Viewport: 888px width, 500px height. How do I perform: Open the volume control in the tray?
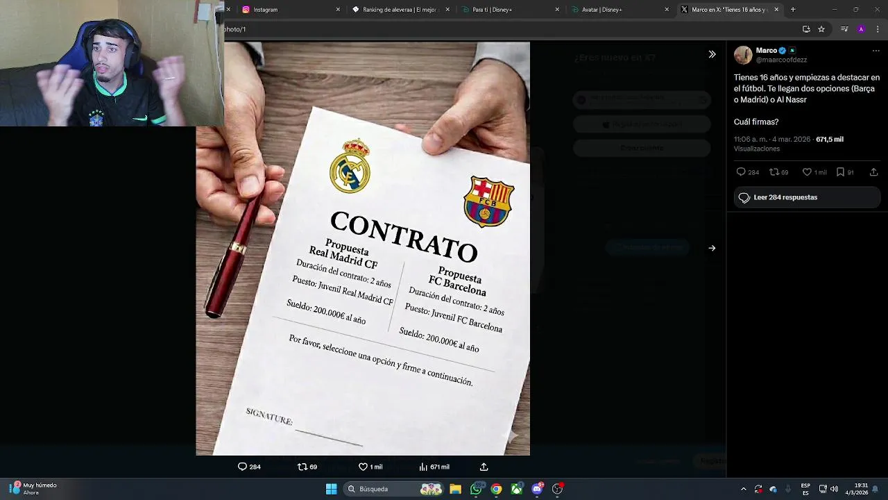(x=834, y=489)
